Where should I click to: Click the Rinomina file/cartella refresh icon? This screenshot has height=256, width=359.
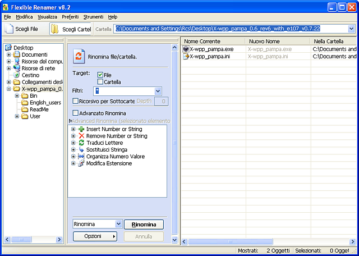79,56
